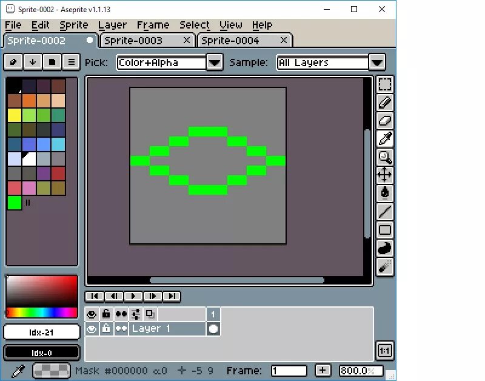Open timeline settings sliders icon
This screenshot has height=381, width=485.
point(135,314)
